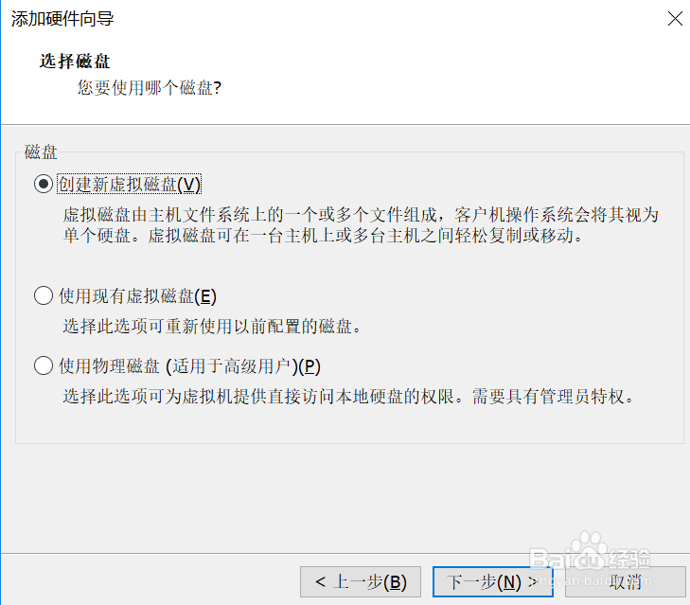
Task: Click the 使用现有虚拟磁盘(E) option label
Action: coord(138,296)
